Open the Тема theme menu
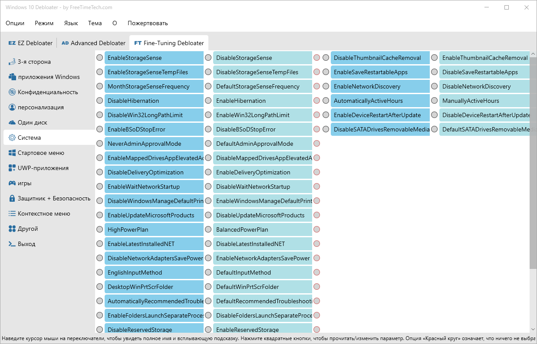Viewport: 537px width, 344px height. [x=95, y=23]
